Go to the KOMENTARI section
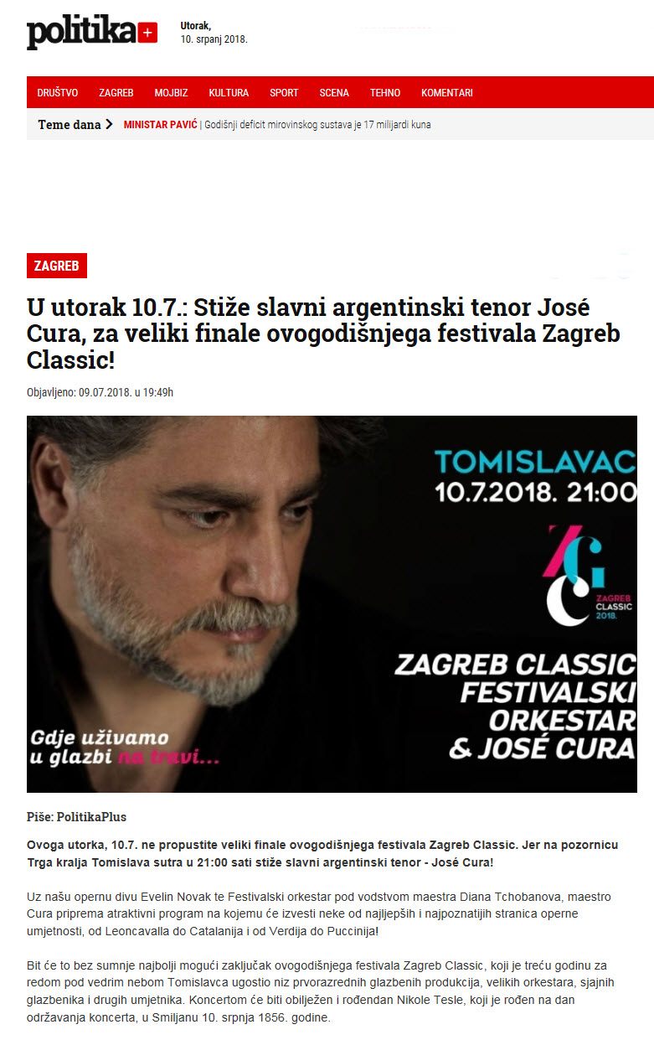This screenshot has width=654, height=1040. (x=447, y=93)
